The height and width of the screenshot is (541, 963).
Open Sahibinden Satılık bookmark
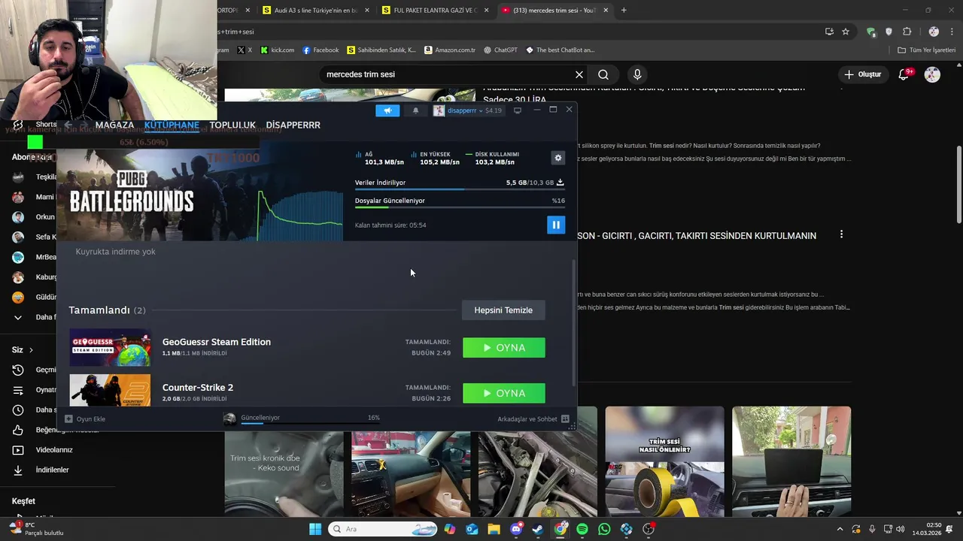pos(381,50)
